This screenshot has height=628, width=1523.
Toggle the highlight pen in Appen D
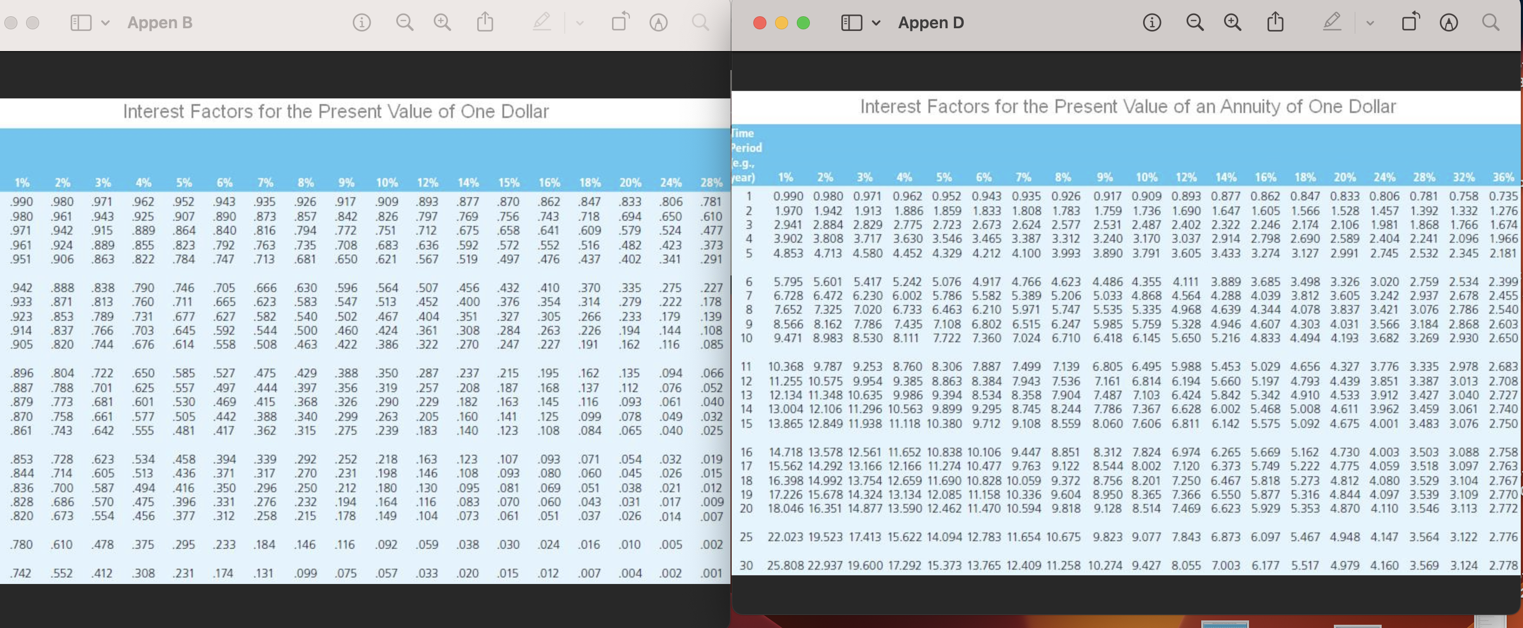tap(1332, 22)
